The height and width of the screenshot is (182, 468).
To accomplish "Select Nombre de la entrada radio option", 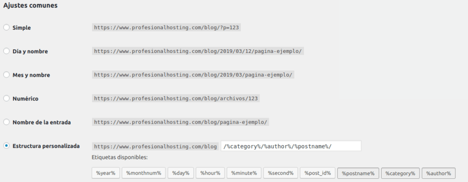I will [6, 122].
